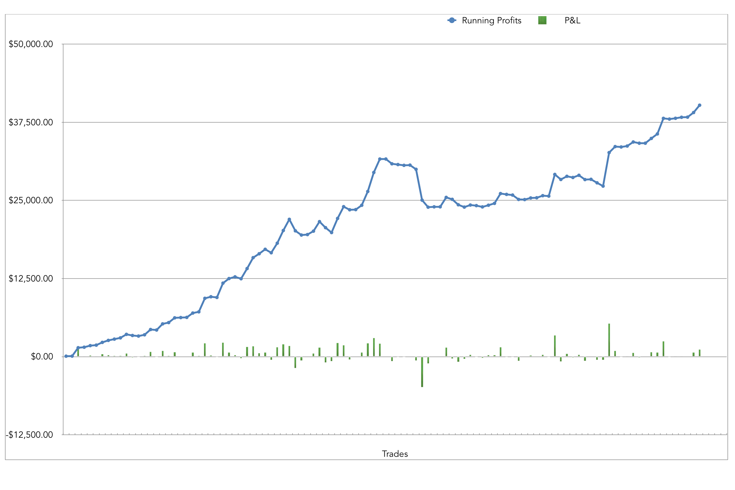
Task: Click the $12,500.00 axis label
Action: pos(31,279)
